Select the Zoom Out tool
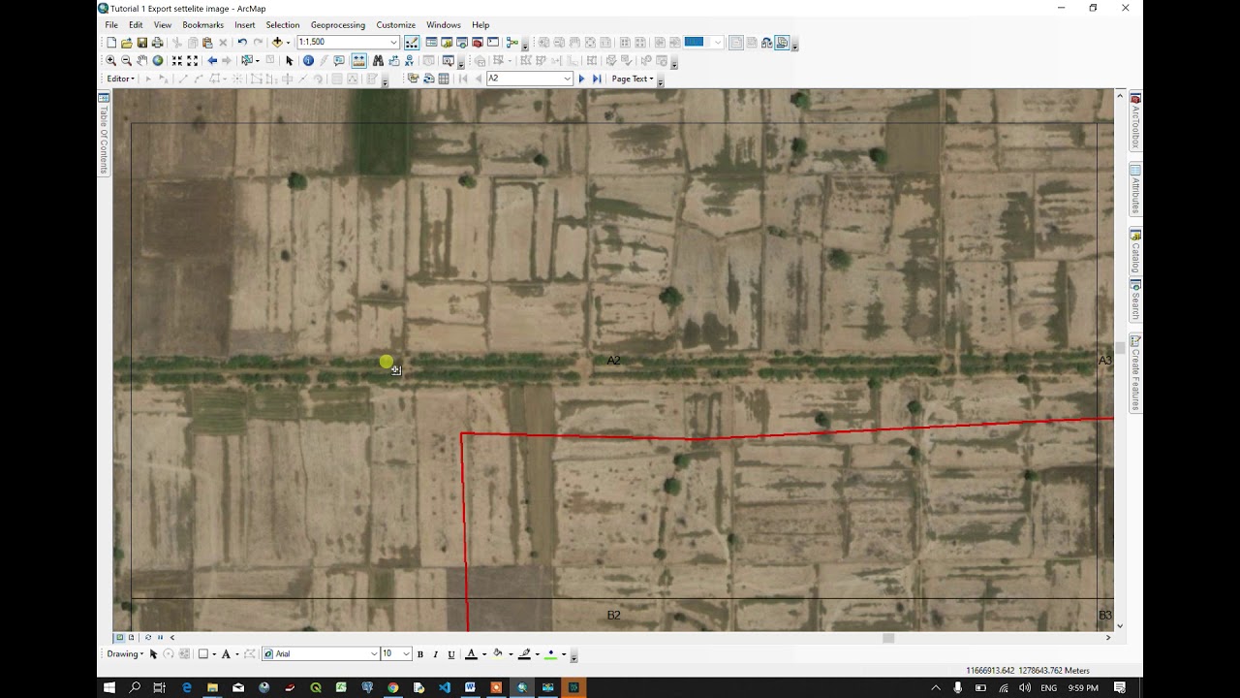The image size is (1240, 698). 126,60
